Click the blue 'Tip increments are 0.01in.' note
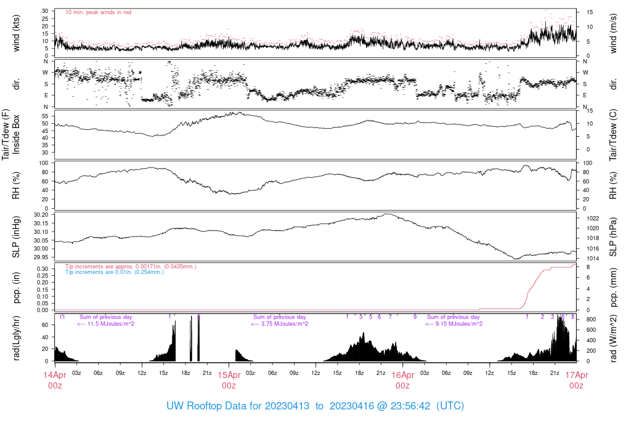Viewport: 631px width, 431px height. point(115,272)
